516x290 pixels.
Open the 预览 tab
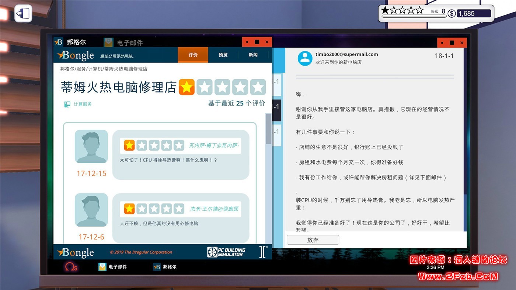click(223, 55)
